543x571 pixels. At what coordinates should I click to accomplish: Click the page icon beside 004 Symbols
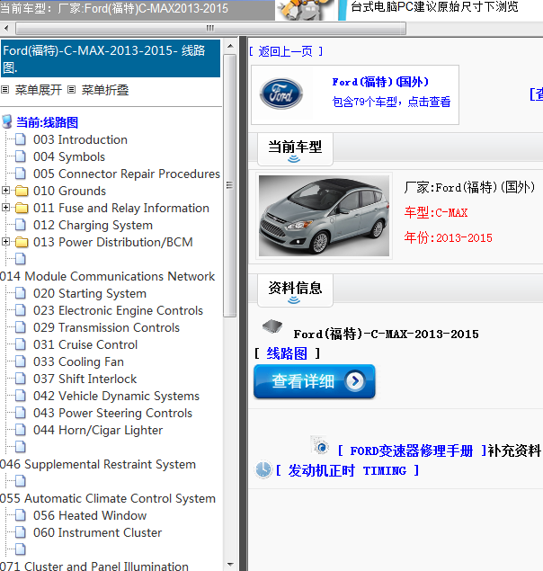click(21, 156)
